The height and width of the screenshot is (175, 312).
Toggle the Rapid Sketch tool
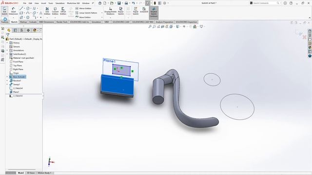pyautogui.click(x=136, y=11)
